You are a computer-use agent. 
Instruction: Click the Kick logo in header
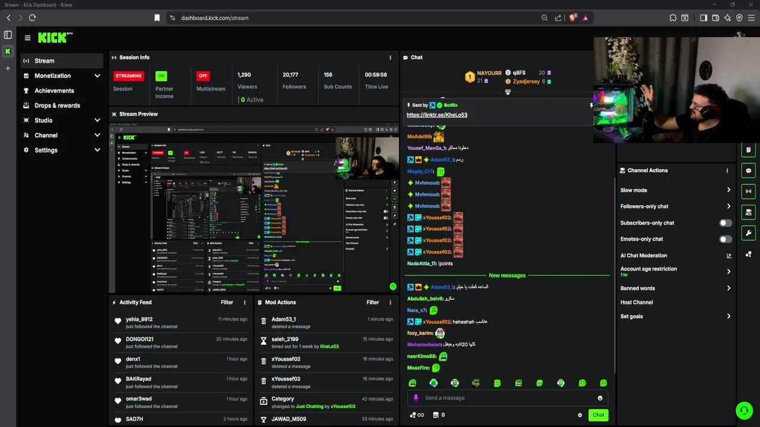(54, 37)
